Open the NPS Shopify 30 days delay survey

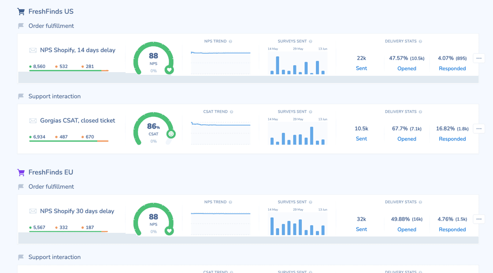pos(77,211)
